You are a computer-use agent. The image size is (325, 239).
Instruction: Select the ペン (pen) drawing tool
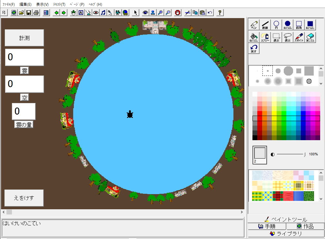coord(254,25)
